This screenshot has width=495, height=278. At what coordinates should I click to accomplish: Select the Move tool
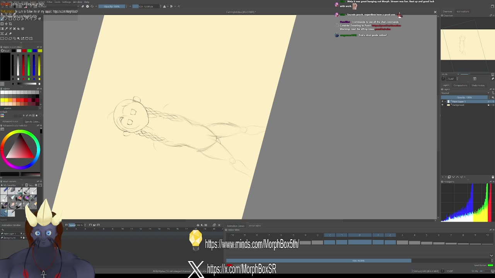(6, 24)
